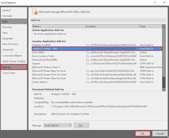Select the Analysis ToolPak - VBA row
This screenshot has width=169, height=138.
(97, 49)
